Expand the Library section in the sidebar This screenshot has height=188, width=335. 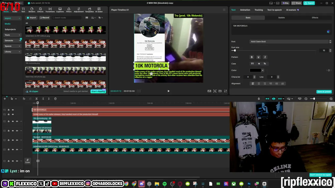(19, 52)
